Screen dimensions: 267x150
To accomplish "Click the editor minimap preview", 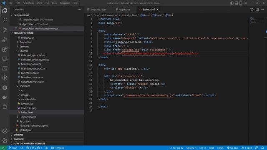I will [x=257, y=20].
